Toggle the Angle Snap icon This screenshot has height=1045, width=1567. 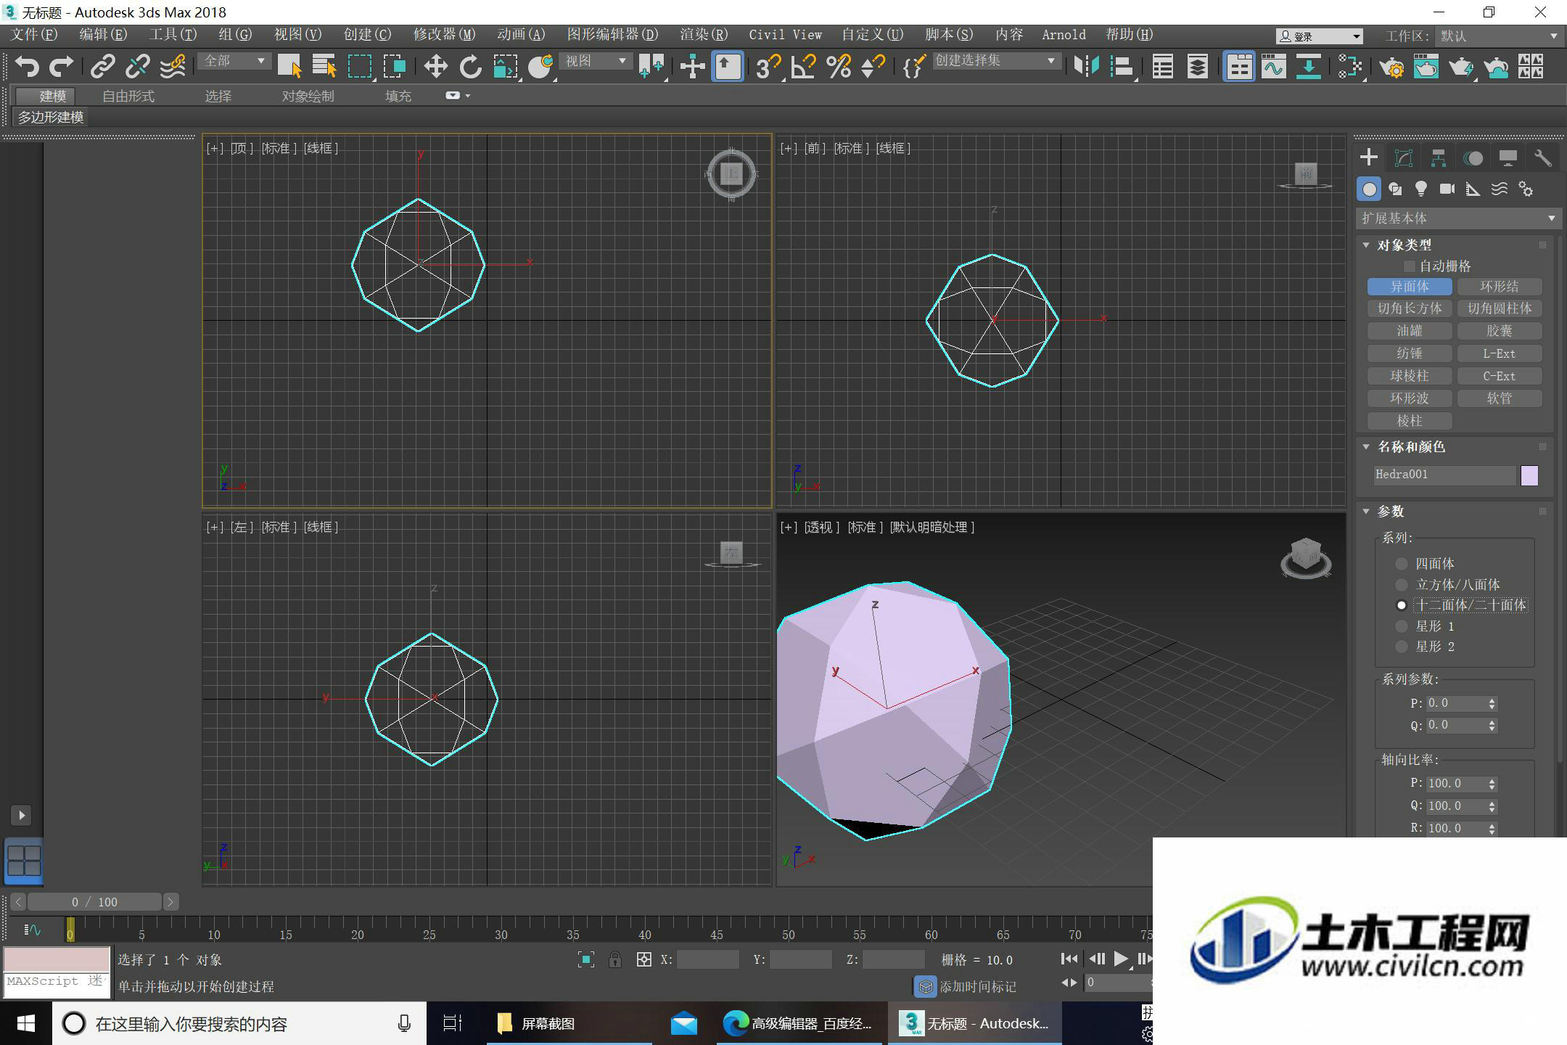[803, 67]
